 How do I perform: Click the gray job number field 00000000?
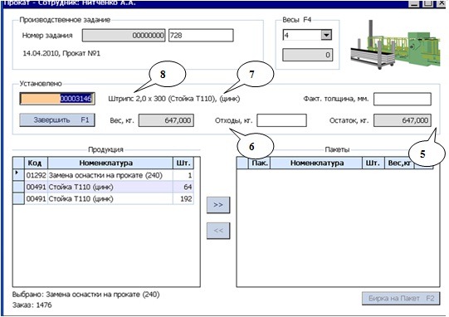point(124,36)
